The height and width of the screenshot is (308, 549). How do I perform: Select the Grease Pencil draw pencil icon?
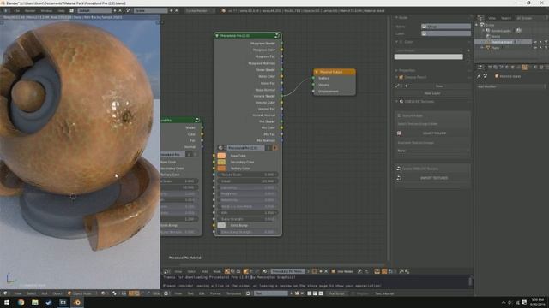coord(397,86)
